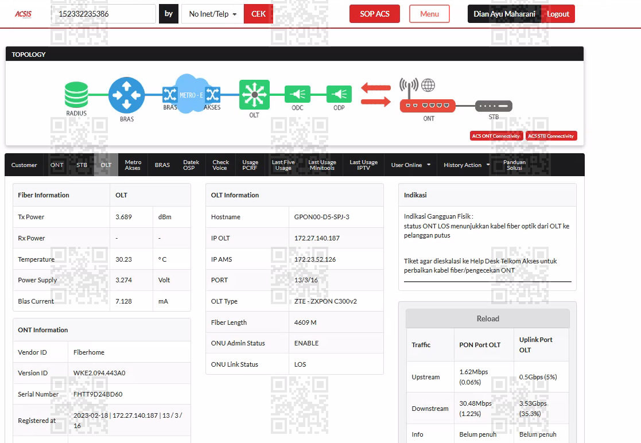Click the PORT value 13/3/16

(306, 281)
